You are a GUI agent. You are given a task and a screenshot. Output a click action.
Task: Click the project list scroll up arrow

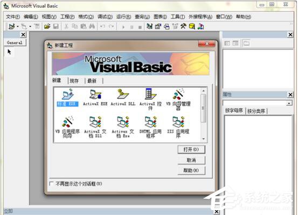tap(203, 91)
